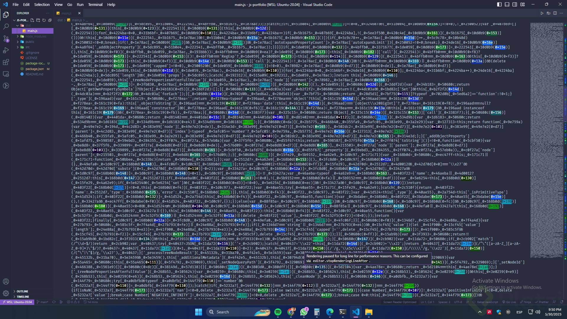Open Source Control view with badge
Screen dimensions: 567x319
[6, 38]
